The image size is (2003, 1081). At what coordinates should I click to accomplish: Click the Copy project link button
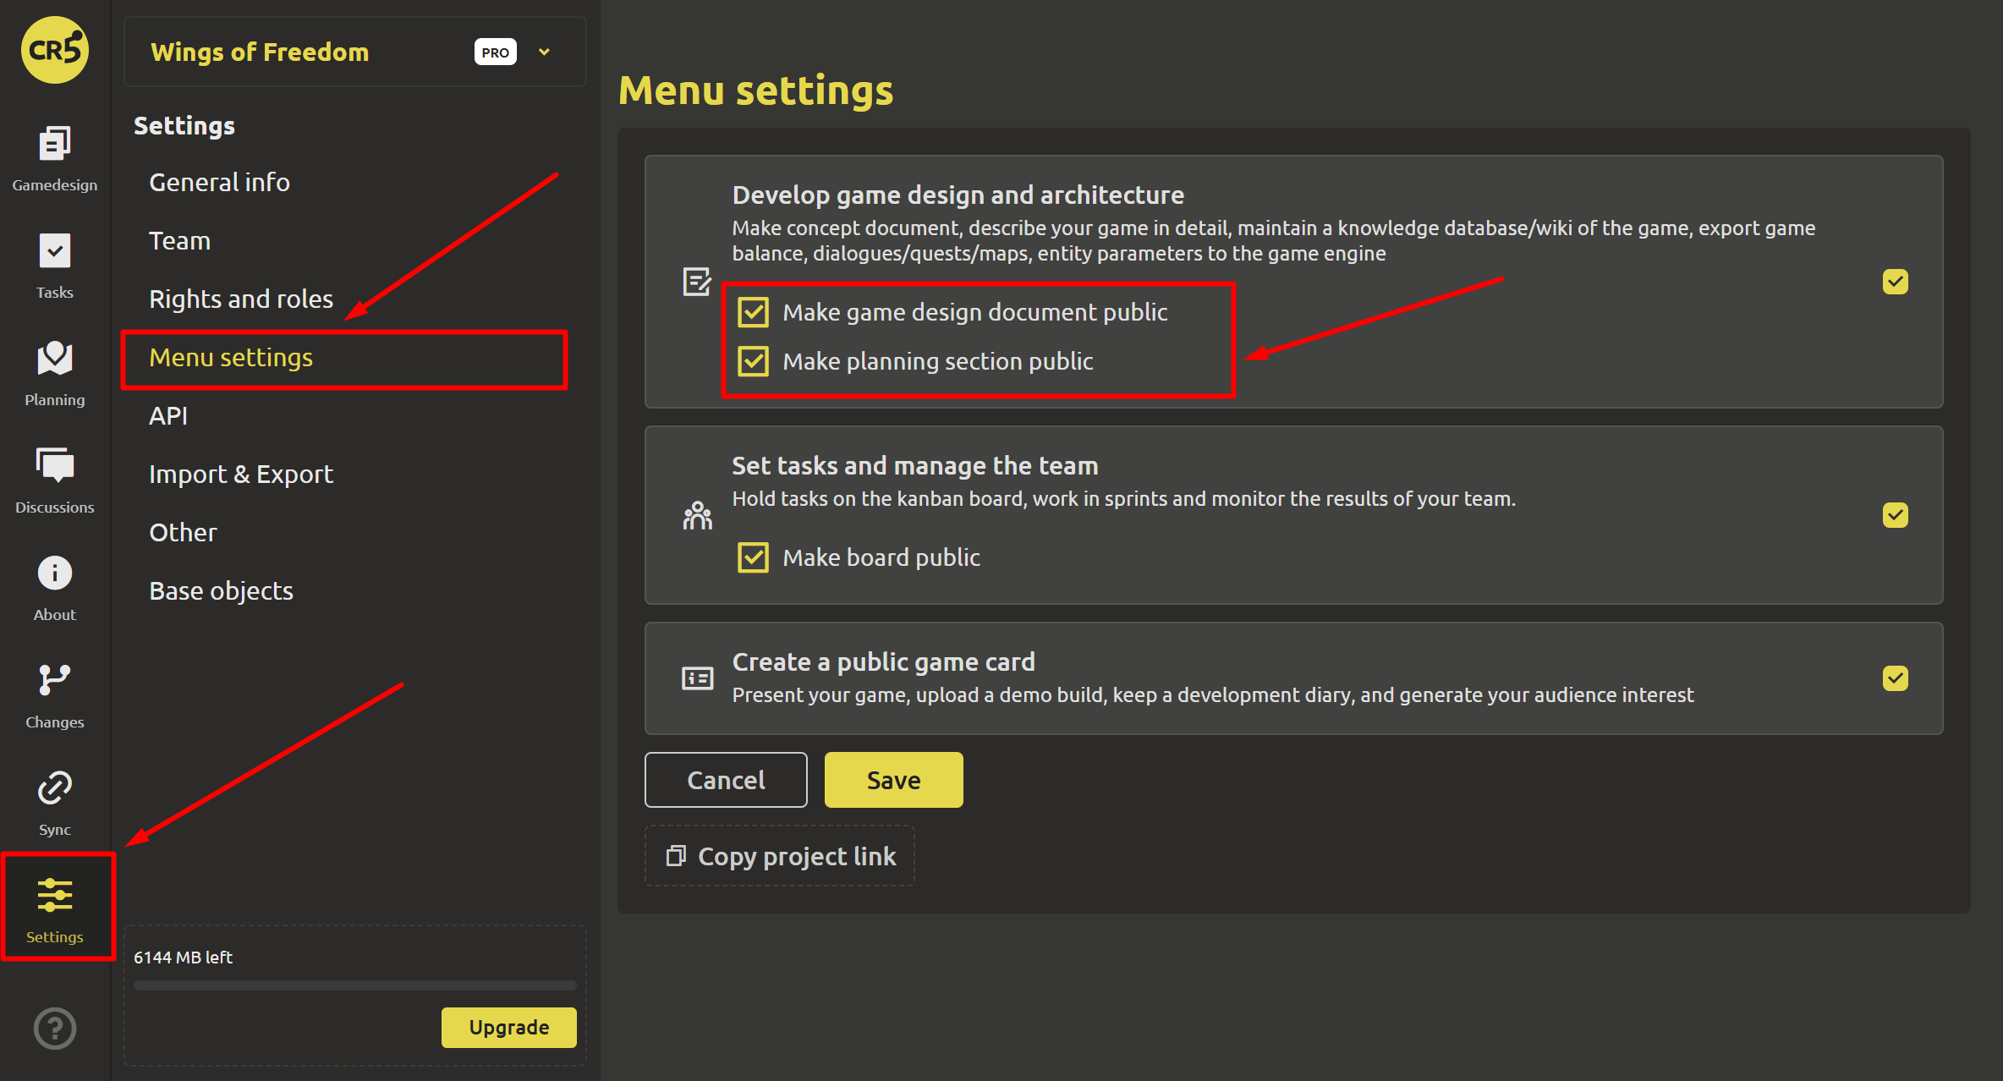[x=780, y=856]
